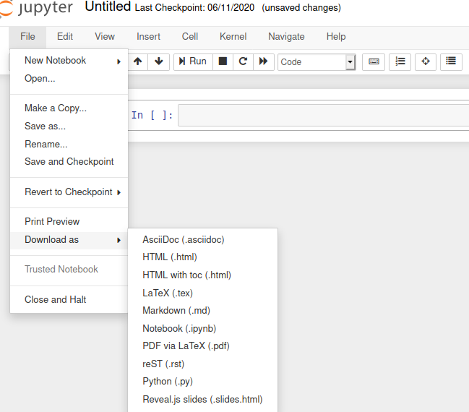Viewport: 469px width, 412px height.
Task: Open the View menu
Action: tap(105, 37)
